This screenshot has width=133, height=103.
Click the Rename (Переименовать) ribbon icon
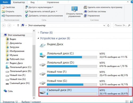point(3,16)
